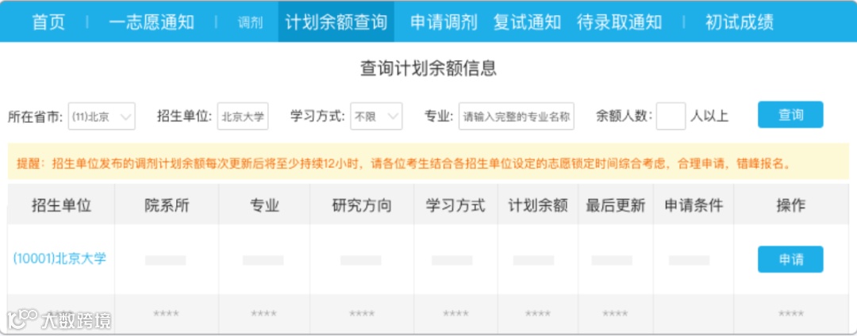
Task: Open 复试通知 tab
Action: click(527, 22)
